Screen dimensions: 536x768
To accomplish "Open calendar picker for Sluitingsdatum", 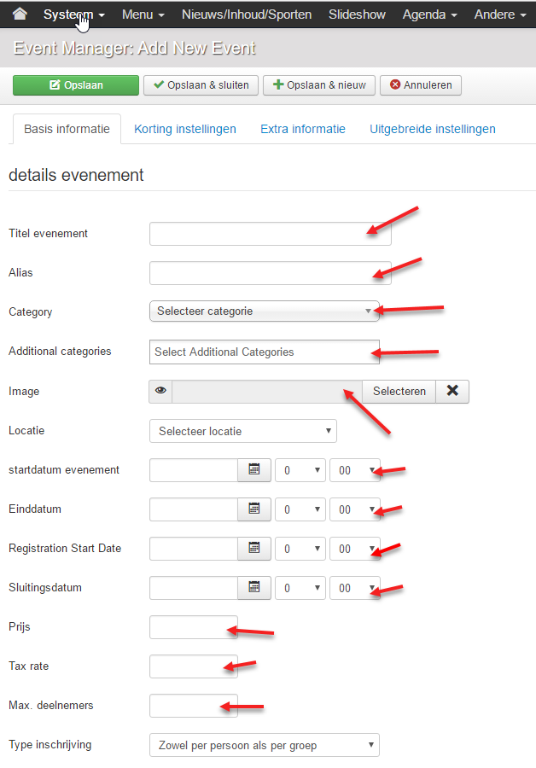I will tap(254, 587).
